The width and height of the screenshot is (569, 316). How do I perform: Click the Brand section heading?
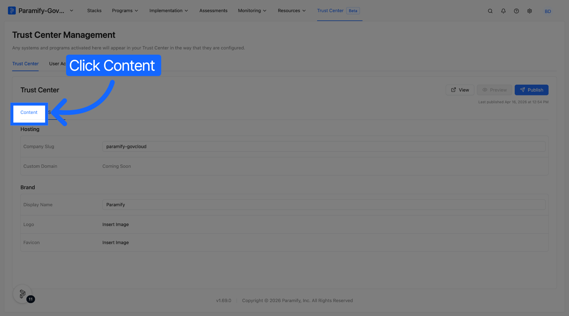[x=28, y=188]
